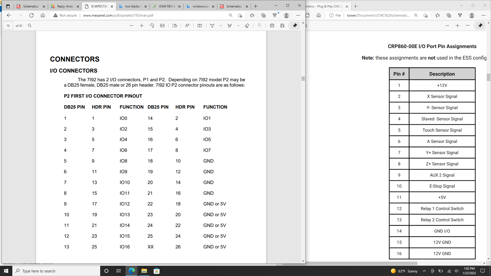Unpin the PDF toolbar in the Mesanet window
This screenshot has width=491, height=276.
coord(295,26)
